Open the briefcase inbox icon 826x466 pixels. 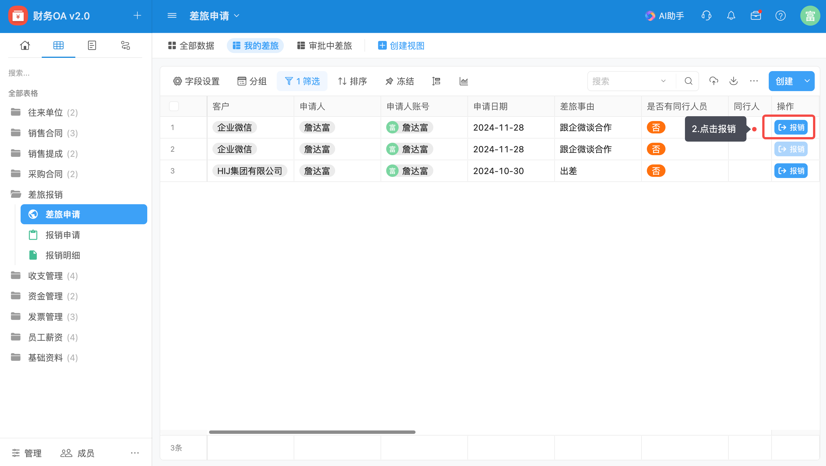click(756, 16)
